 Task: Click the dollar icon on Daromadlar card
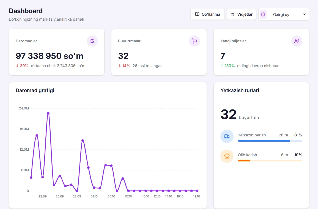tap(92, 41)
